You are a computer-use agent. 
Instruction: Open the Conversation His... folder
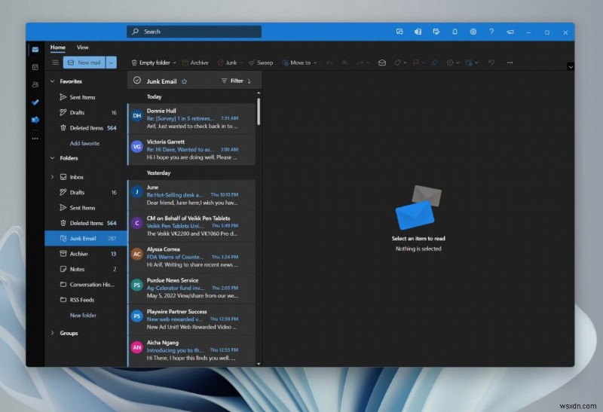coord(86,285)
